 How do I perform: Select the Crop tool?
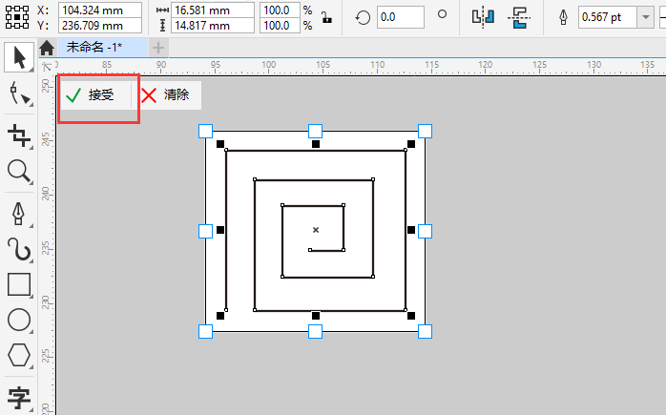tap(19, 135)
